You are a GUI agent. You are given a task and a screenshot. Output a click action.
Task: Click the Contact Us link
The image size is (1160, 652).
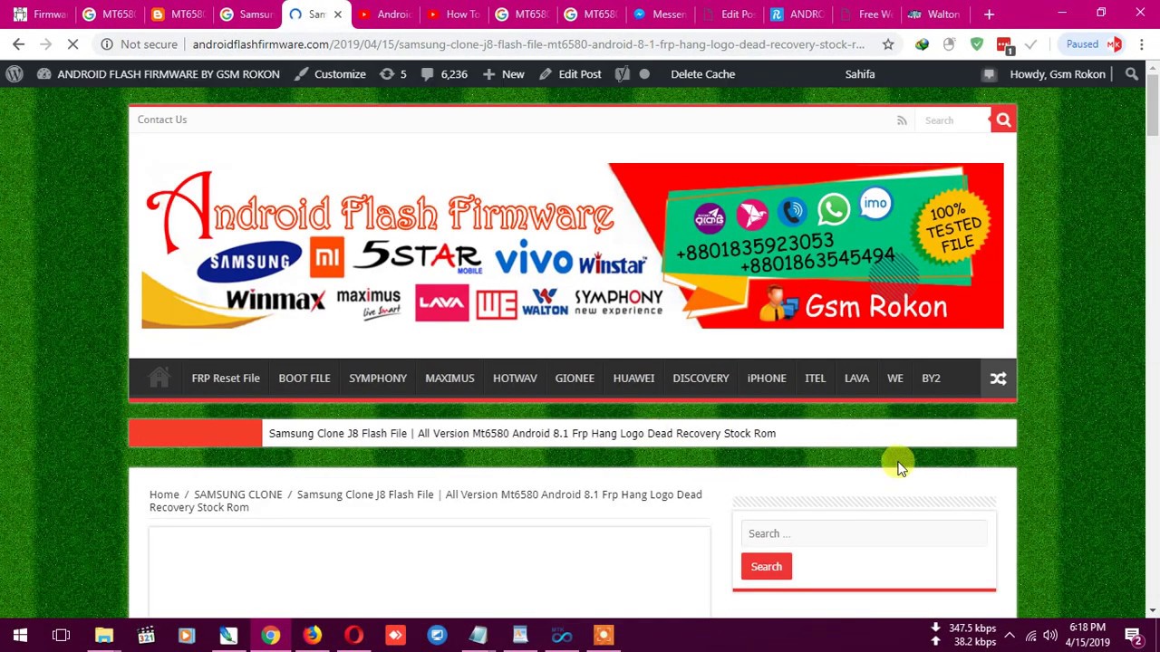pyautogui.click(x=162, y=120)
